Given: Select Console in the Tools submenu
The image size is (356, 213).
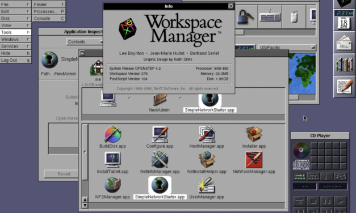Looking at the screenshot, I should tap(49, 18).
